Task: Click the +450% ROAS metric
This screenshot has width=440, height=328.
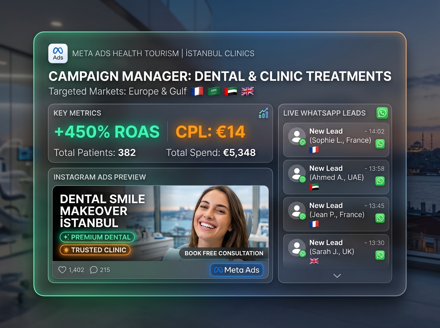Action: click(107, 132)
